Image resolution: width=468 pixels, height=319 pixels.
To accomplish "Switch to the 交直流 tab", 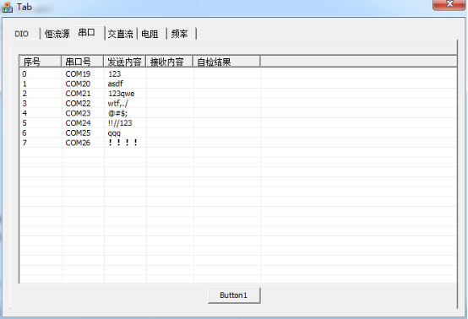I will pos(120,34).
